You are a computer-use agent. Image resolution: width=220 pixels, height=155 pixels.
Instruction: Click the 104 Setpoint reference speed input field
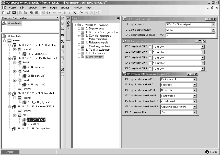click(191, 35)
